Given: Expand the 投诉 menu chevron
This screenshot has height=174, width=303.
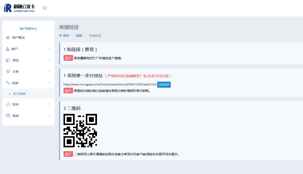Looking at the screenshot, I should tap(49, 104).
